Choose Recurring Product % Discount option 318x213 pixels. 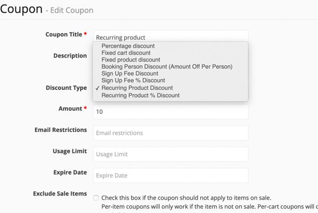(140, 95)
